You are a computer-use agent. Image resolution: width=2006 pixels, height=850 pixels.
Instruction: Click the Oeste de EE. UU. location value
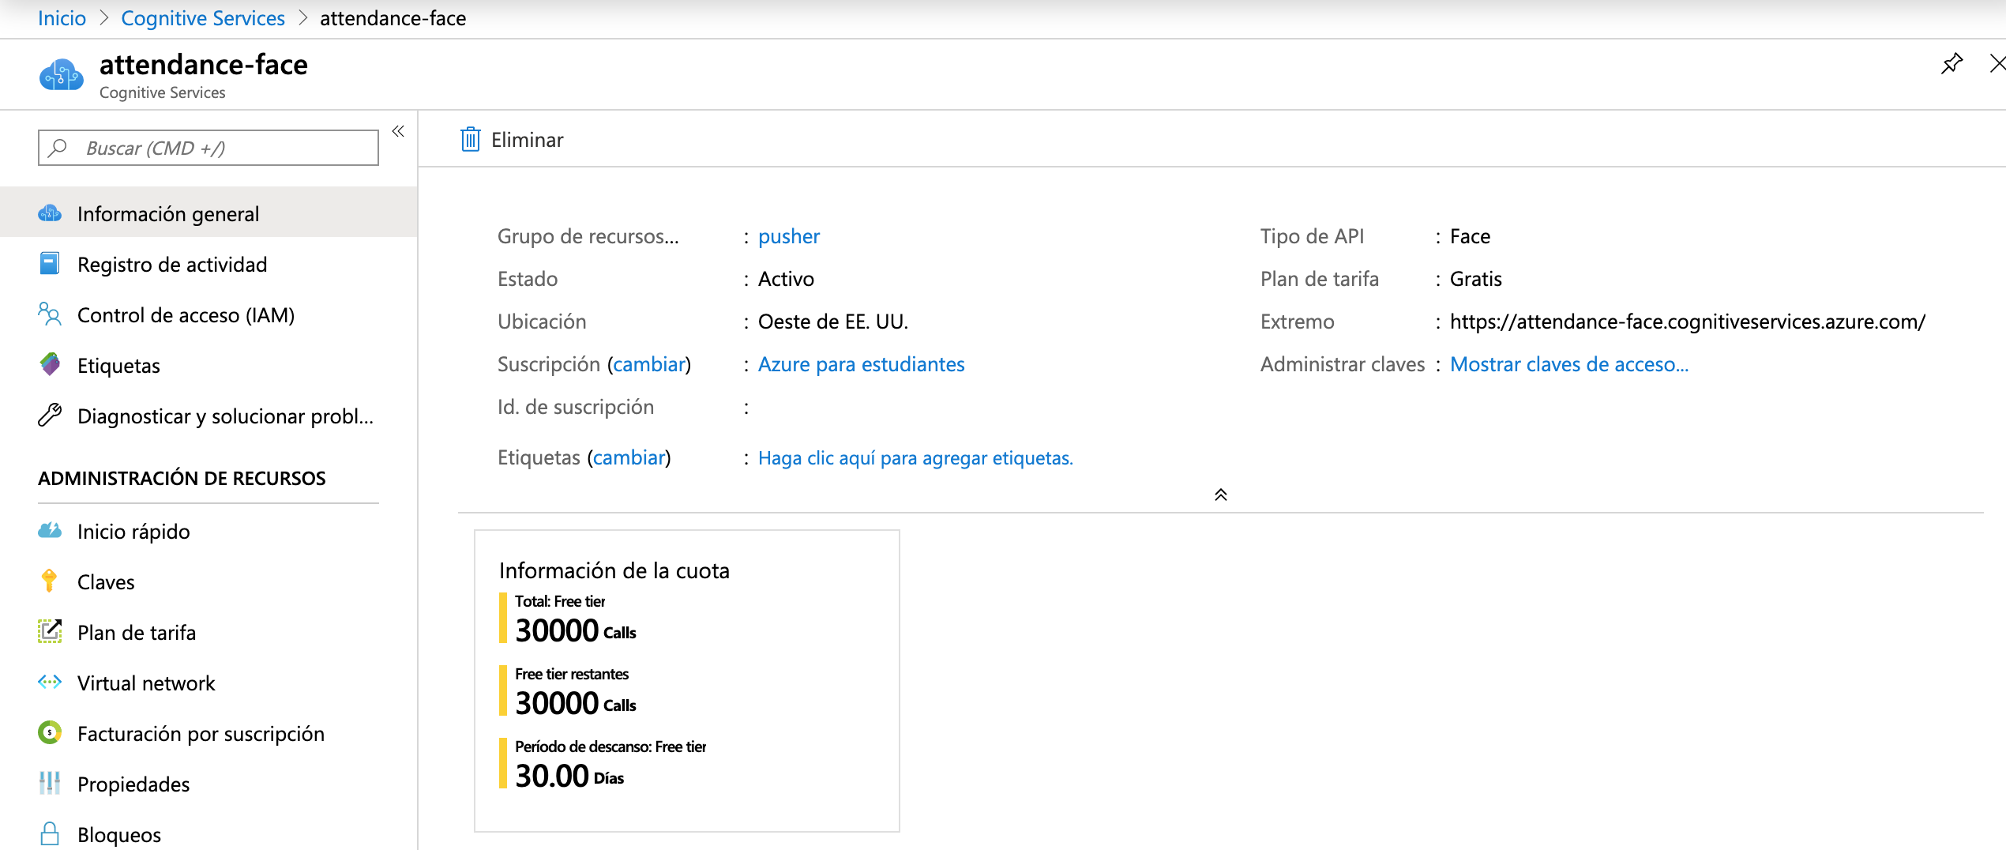tap(833, 322)
